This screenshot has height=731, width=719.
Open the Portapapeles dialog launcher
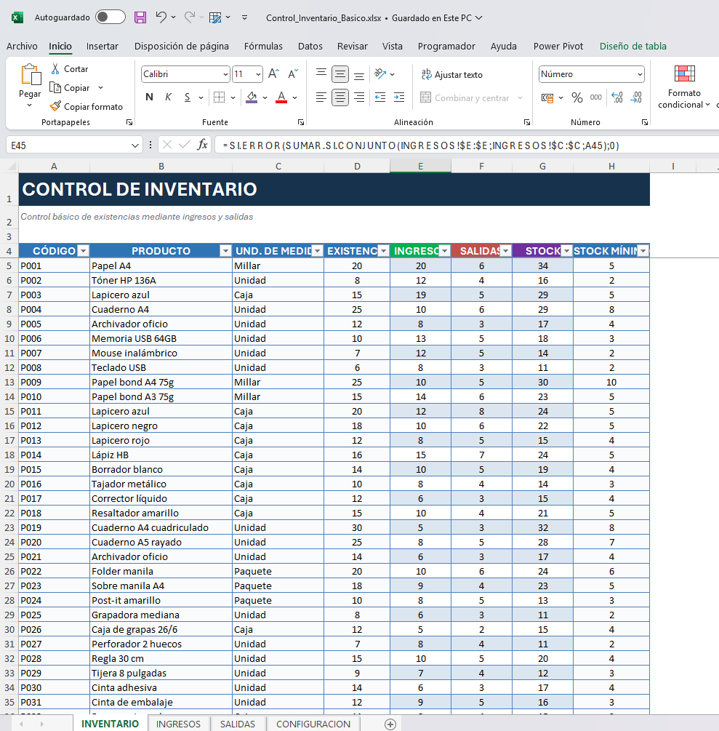click(129, 122)
